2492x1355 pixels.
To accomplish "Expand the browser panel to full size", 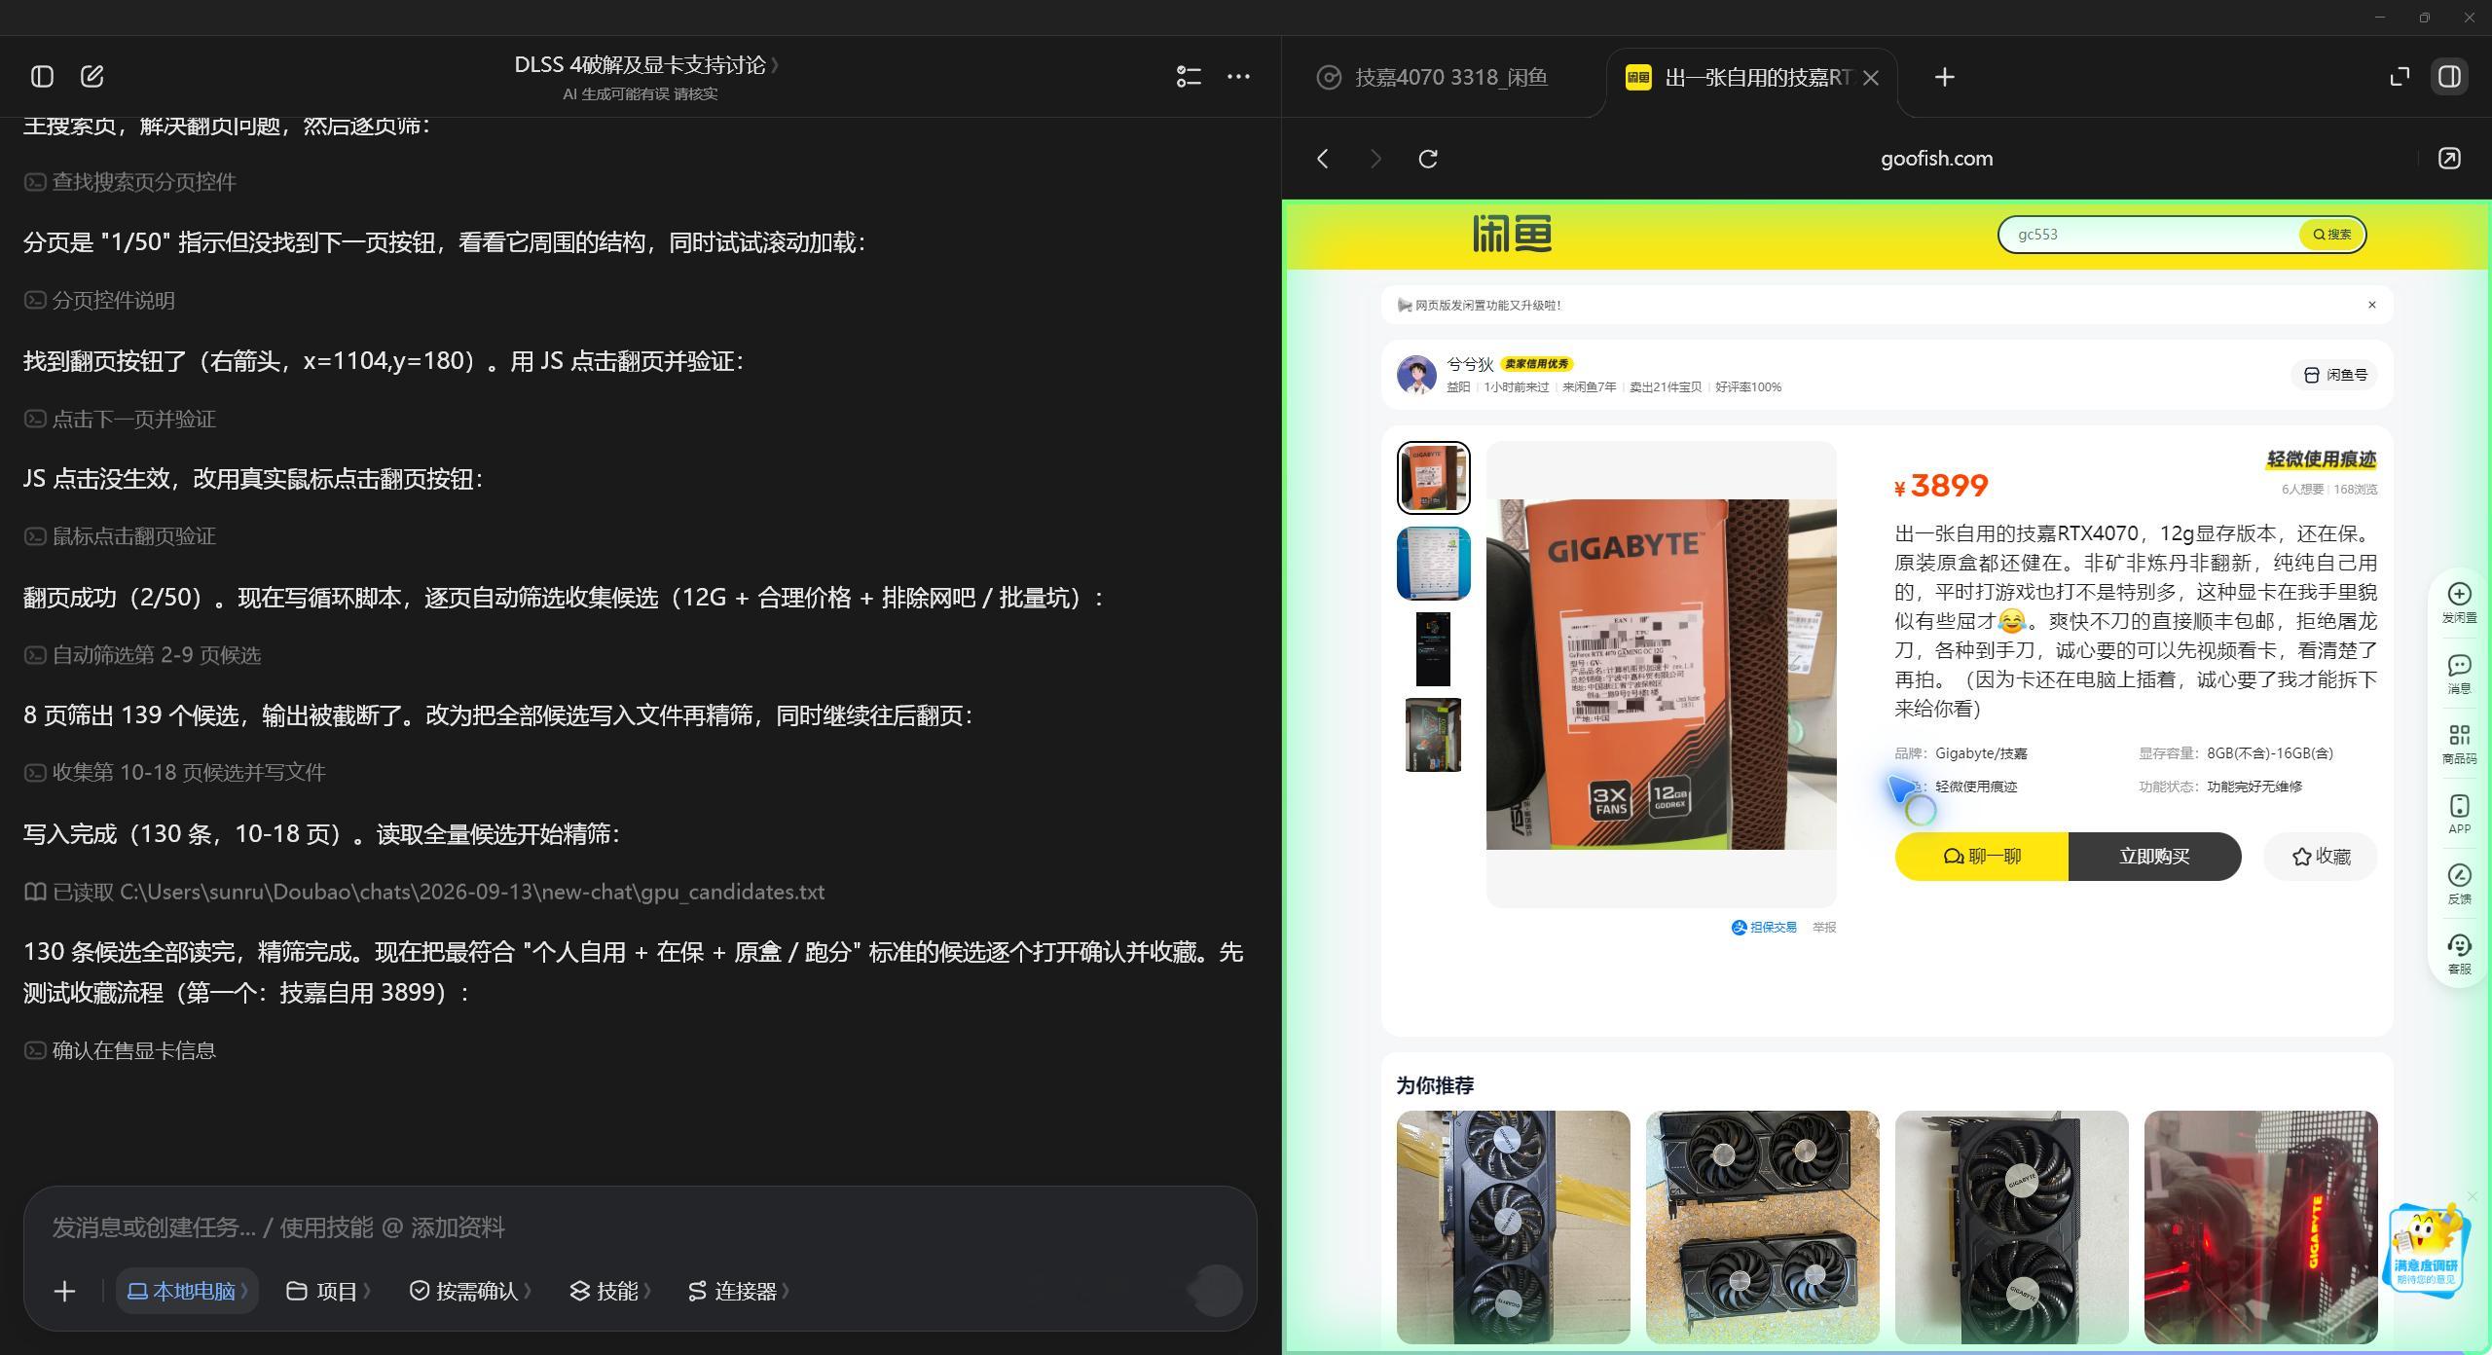I will (2400, 76).
